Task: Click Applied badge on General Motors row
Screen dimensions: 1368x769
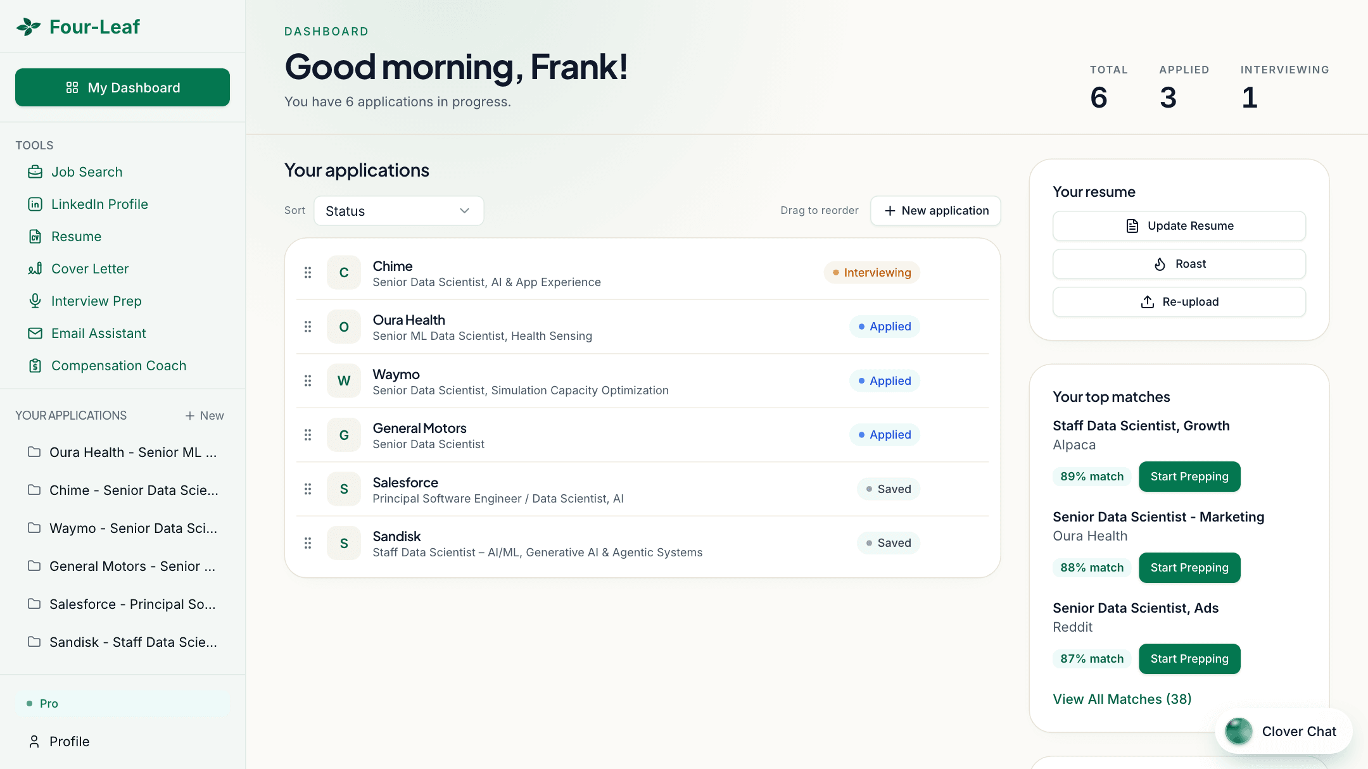Action: 884,435
